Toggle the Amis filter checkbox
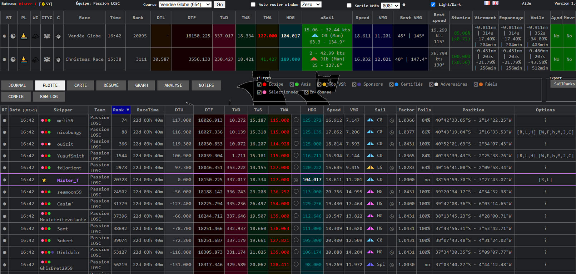 (x=292, y=85)
